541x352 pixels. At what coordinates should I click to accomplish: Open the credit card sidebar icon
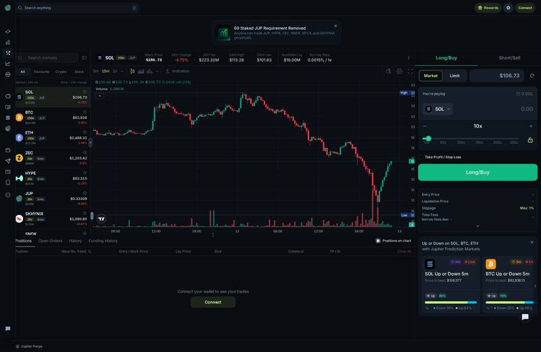point(8,172)
